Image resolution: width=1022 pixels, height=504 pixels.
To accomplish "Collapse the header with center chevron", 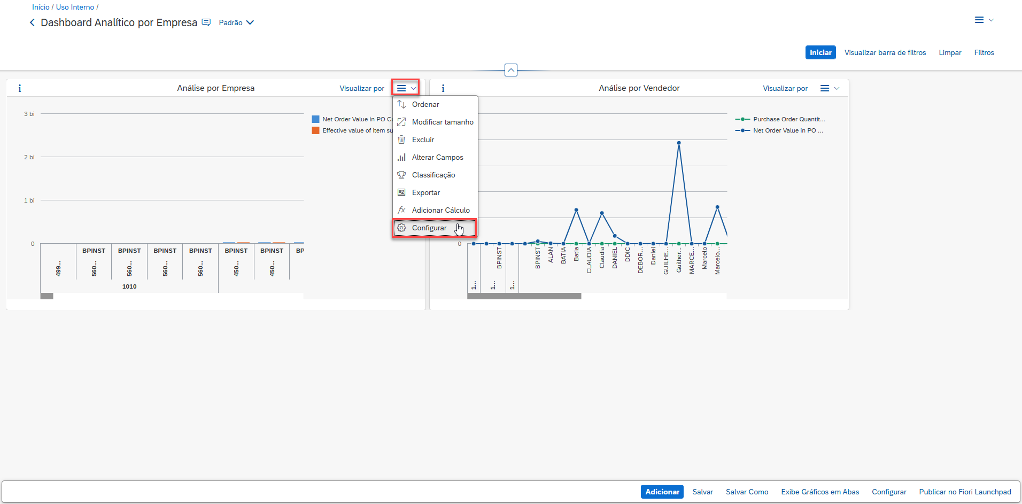I will pos(511,70).
